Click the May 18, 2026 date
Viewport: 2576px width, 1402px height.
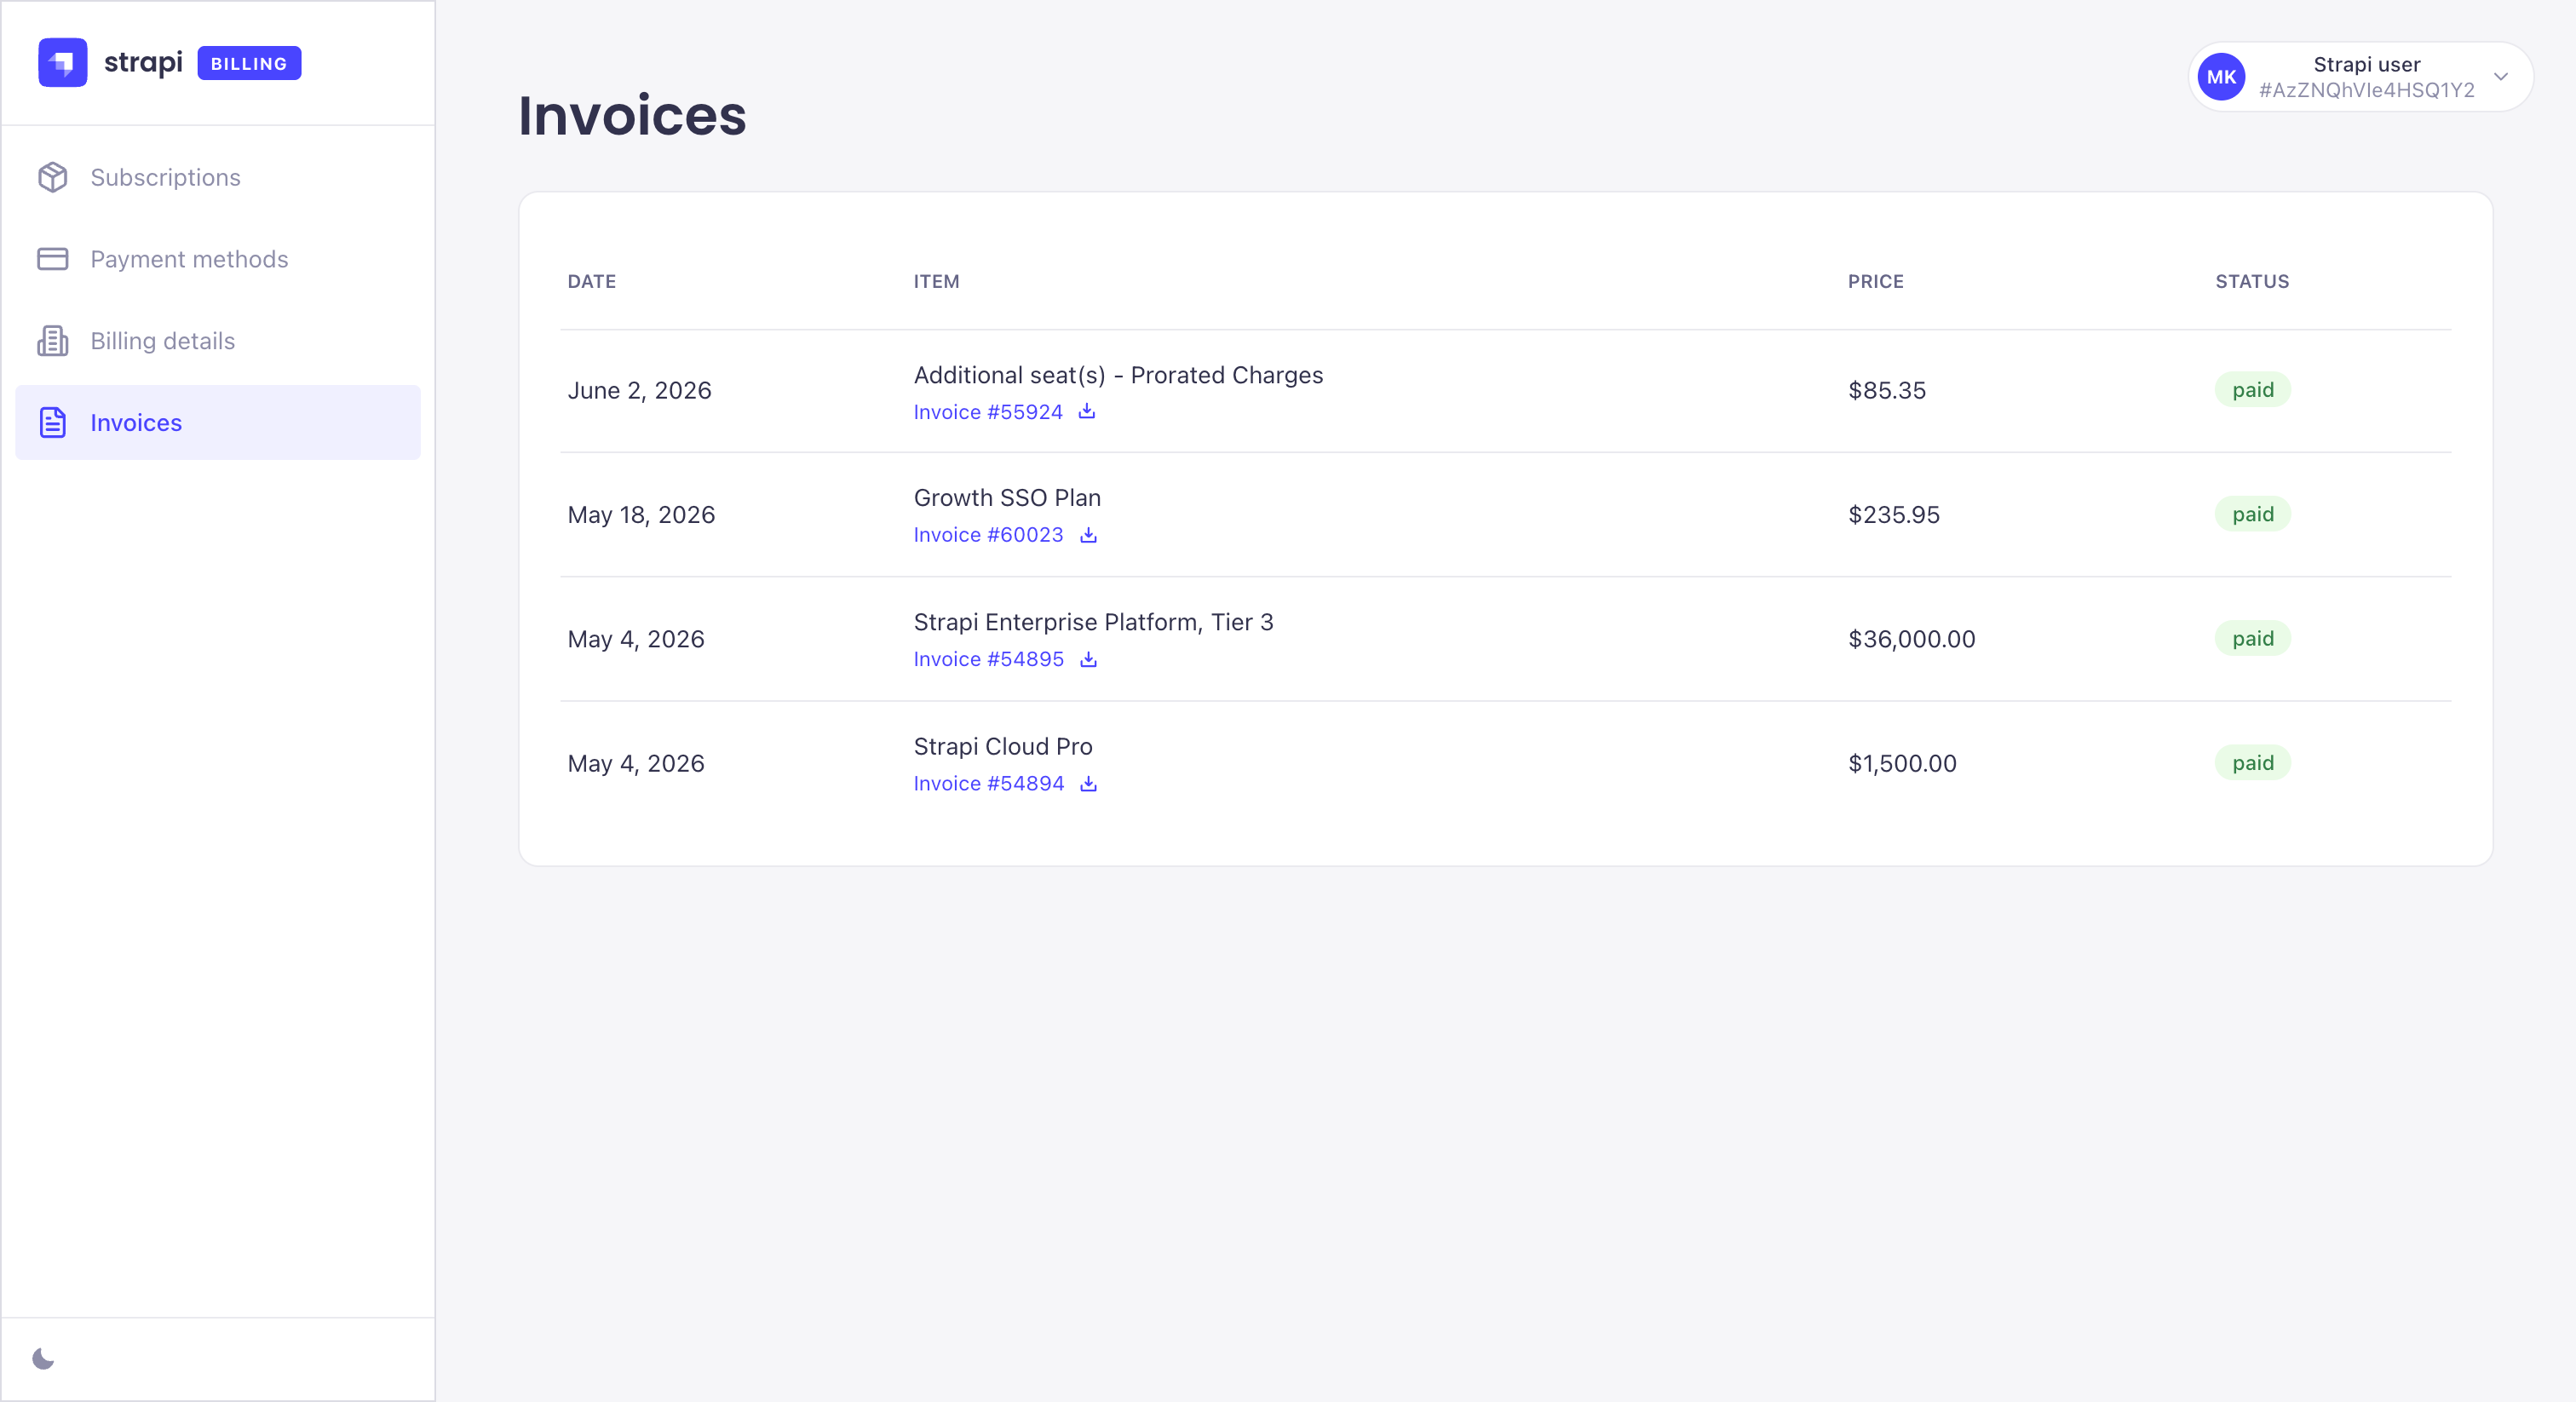click(641, 515)
